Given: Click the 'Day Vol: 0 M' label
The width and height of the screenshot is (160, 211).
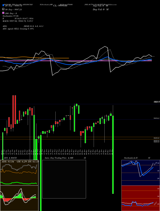Looking at the screenshot, I should pyautogui.click(x=100, y=9).
